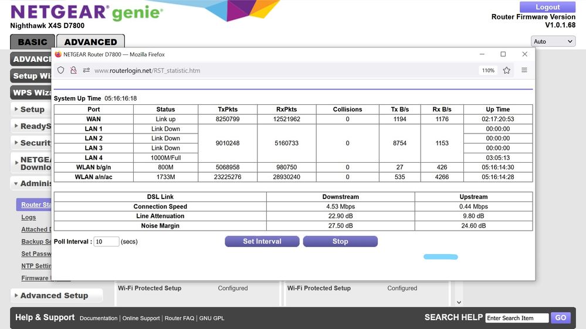Click the GO search help button
The image size is (586, 329).
[561, 318]
